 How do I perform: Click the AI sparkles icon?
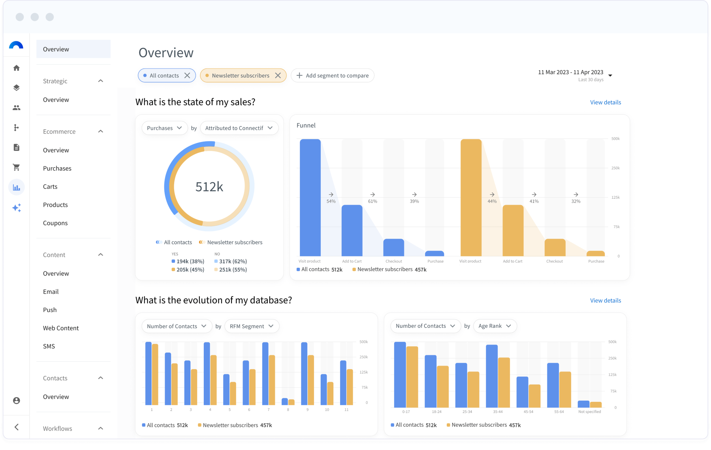click(16, 207)
